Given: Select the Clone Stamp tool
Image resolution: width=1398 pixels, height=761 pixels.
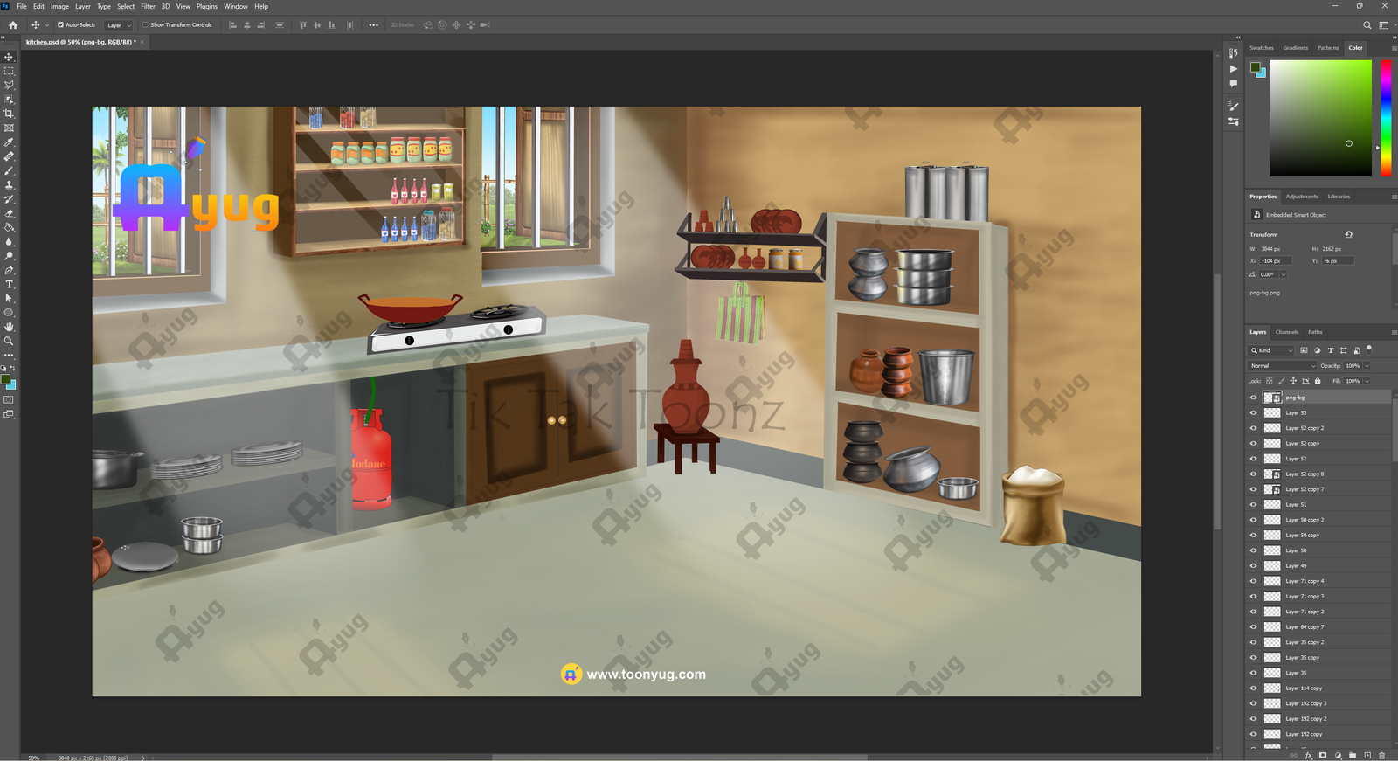Looking at the screenshot, I should coord(9,185).
